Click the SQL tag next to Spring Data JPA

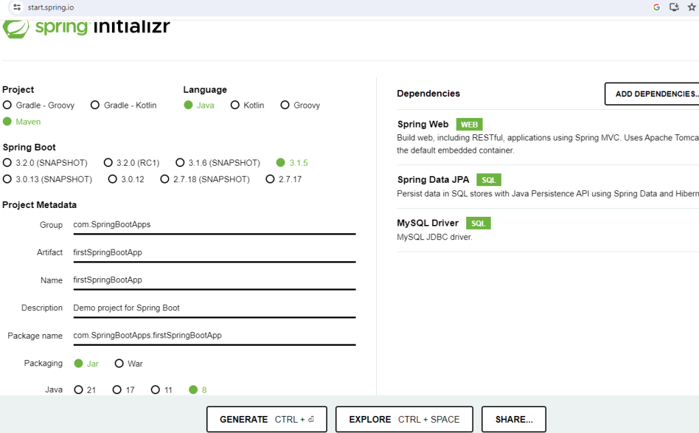coord(489,179)
